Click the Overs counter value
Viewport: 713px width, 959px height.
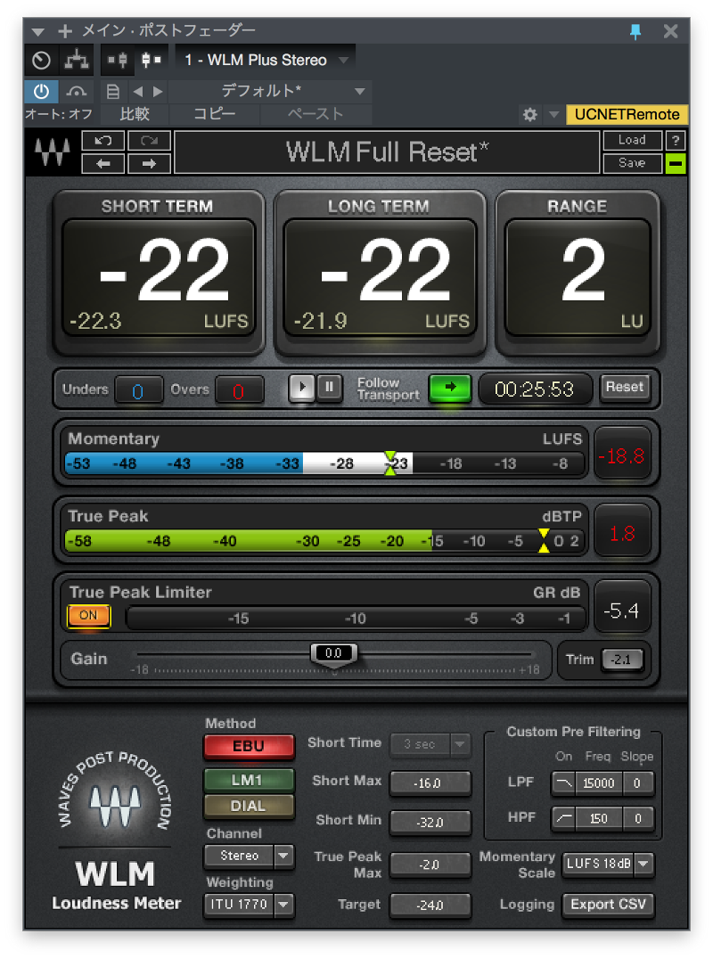(239, 390)
